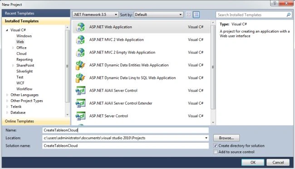Expand the Other Languages node
This screenshot has width=295, height=169.
click(7, 95)
